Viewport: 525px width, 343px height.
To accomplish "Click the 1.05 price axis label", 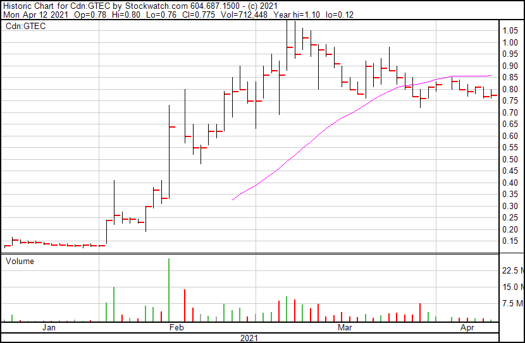I will tap(510, 31).
